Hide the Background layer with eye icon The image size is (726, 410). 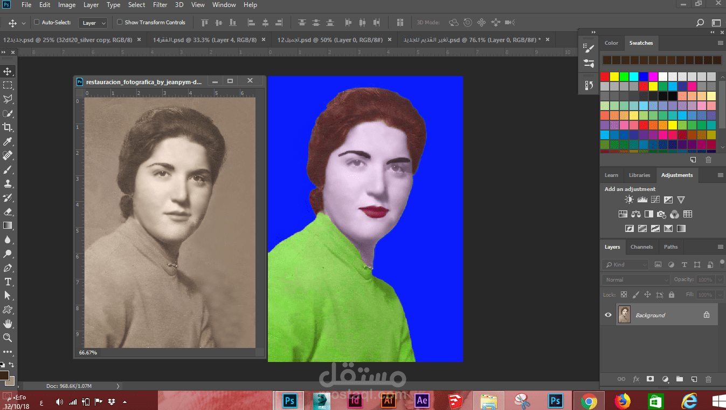coord(608,315)
